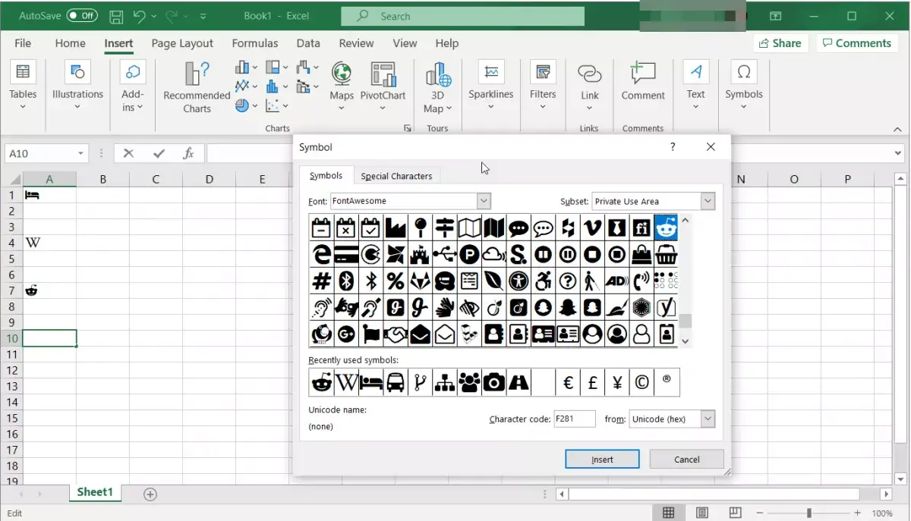
Task: Choose the bus symbol from recently used
Action: click(x=396, y=383)
